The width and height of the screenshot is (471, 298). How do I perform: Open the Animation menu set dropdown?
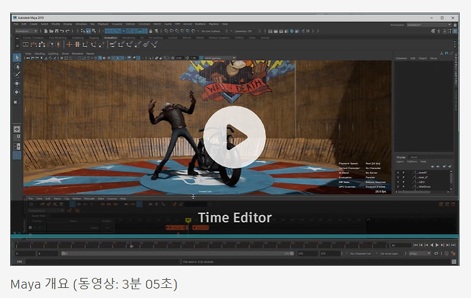coord(26,31)
